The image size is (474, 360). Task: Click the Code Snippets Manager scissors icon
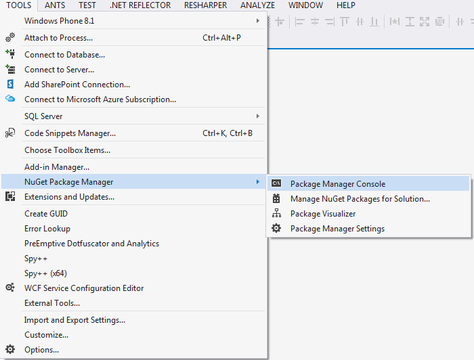tap(10, 133)
